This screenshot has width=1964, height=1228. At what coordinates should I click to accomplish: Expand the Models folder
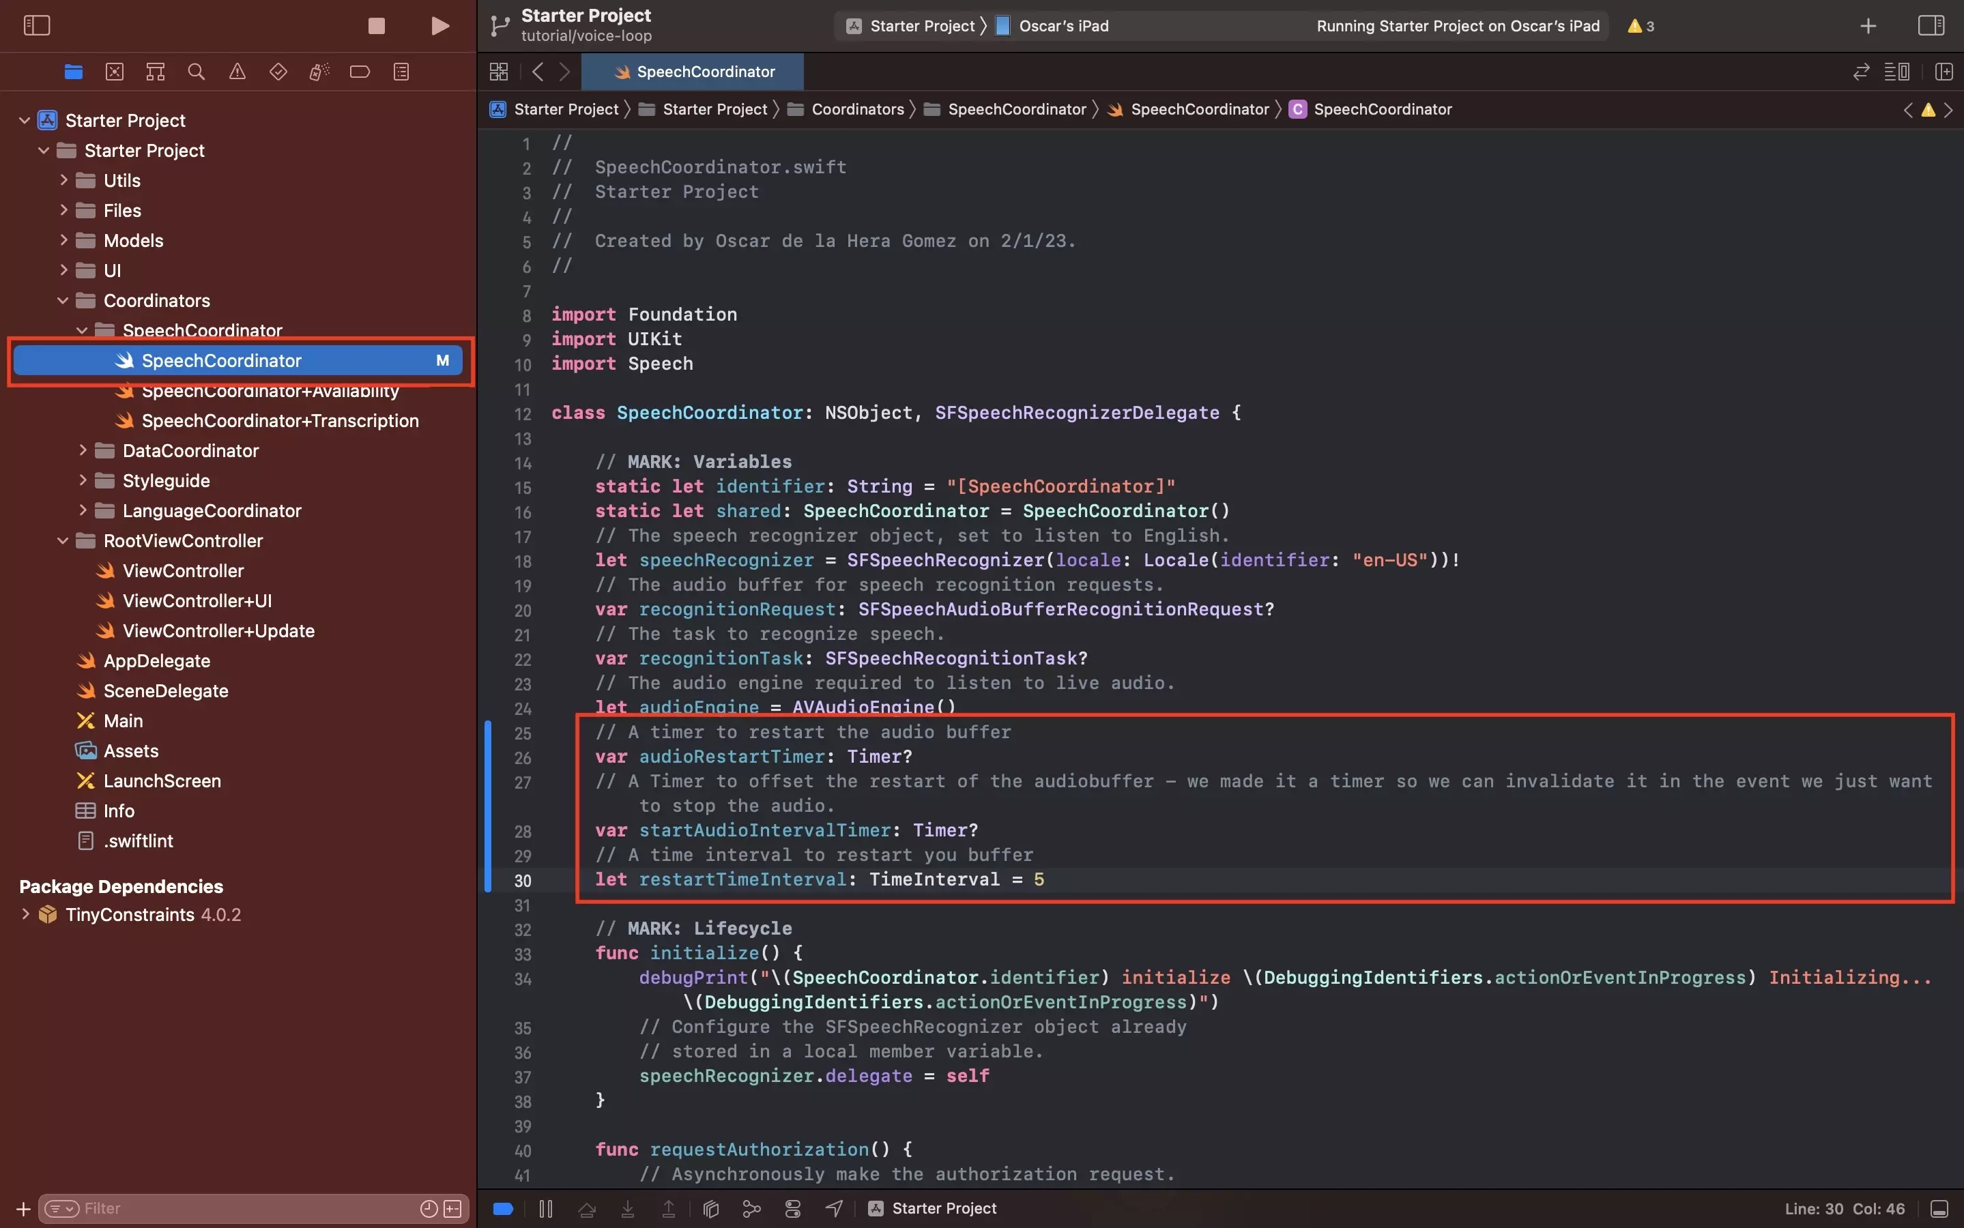[x=63, y=240]
